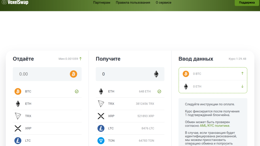Click the VoxelSwap logo

coord(15,2)
